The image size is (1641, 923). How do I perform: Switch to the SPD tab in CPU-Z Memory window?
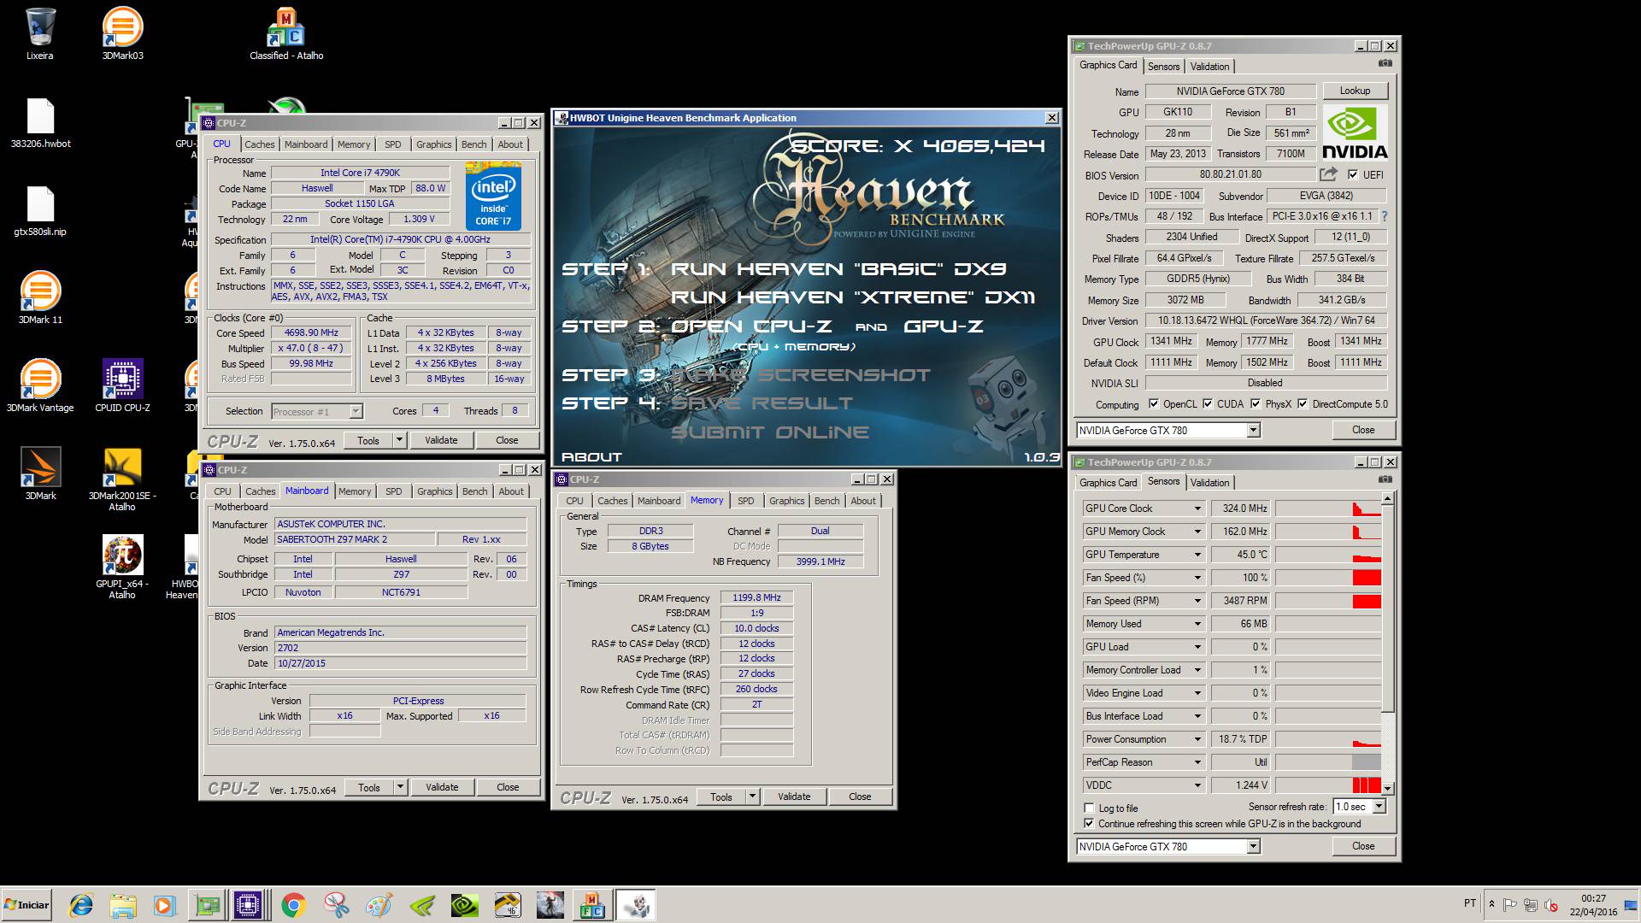click(746, 501)
